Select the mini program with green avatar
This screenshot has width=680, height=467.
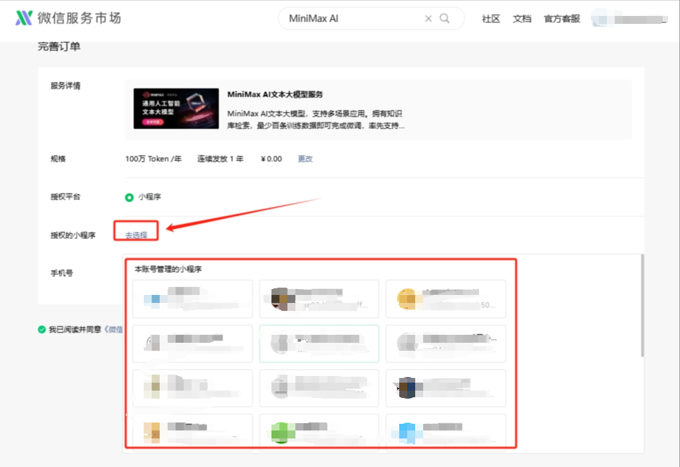[x=319, y=433]
